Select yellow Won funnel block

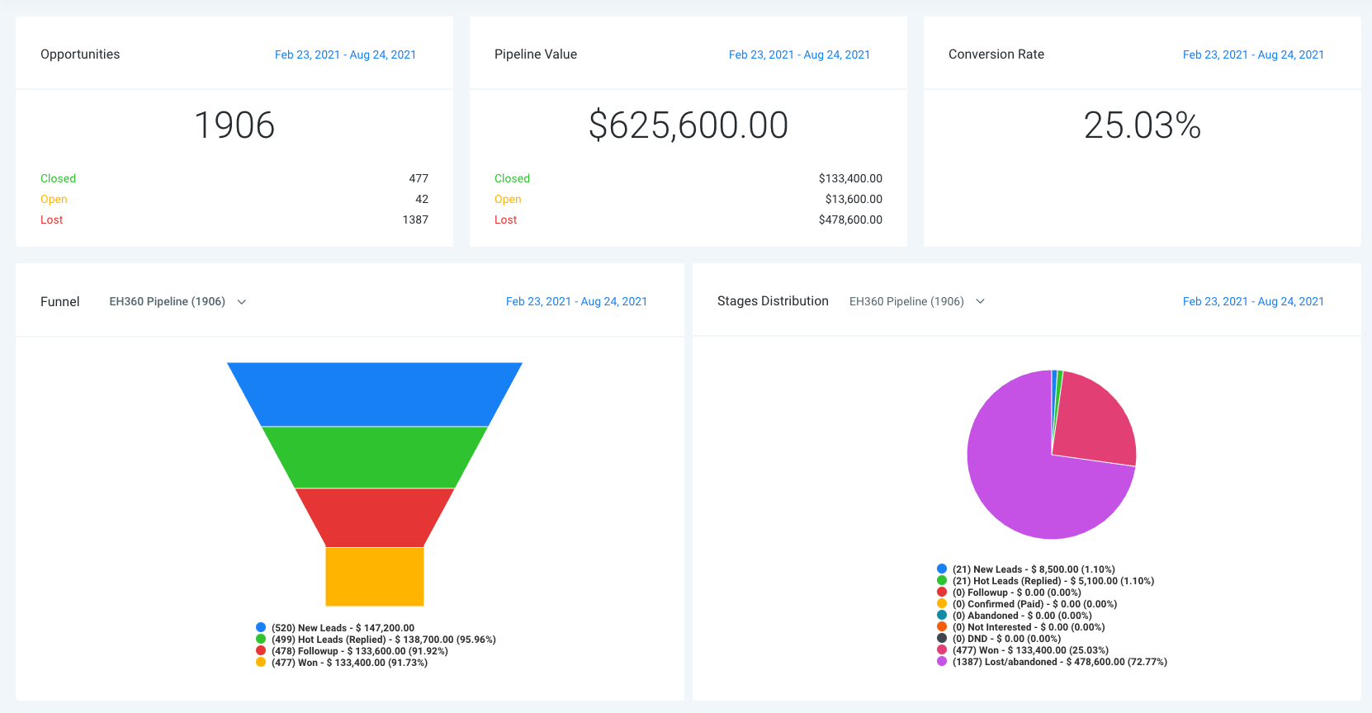(x=375, y=576)
